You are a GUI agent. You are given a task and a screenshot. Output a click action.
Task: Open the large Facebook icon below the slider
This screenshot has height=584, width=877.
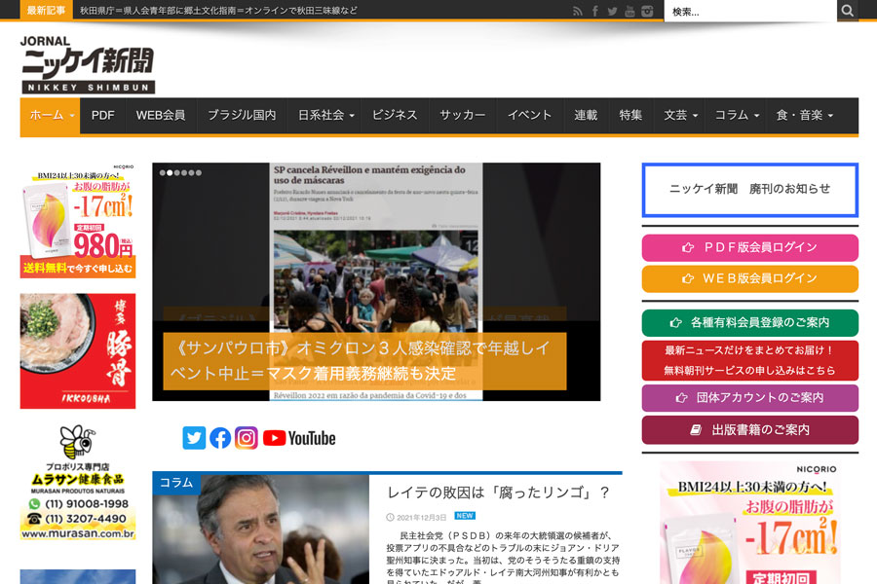(x=220, y=438)
